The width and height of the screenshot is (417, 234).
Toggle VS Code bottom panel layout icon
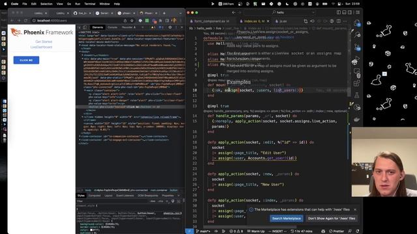click(x=344, y=12)
